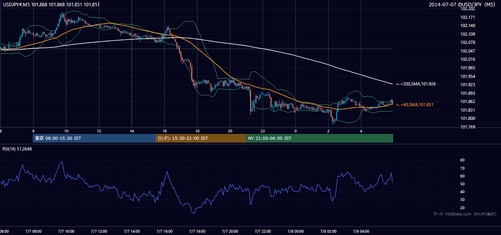Click the 7/7 12:00 date label
Viewport: 501px width, 235px height.
(x=99, y=231)
